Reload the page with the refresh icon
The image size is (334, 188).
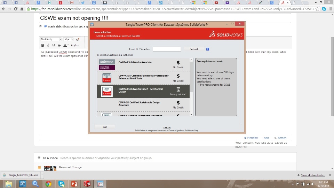[x=16, y=9]
